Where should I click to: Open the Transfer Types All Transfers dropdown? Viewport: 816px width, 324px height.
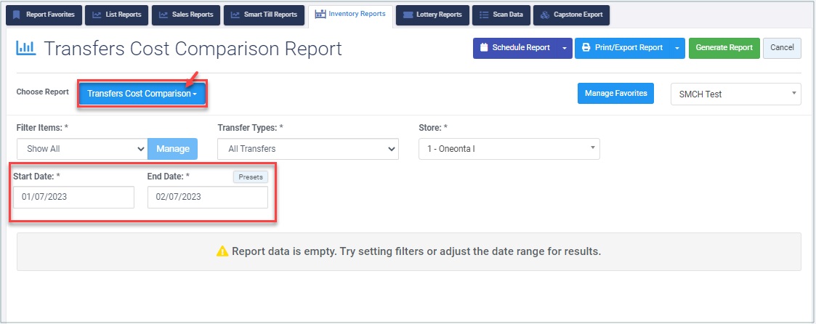pyautogui.click(x=308, y=149)
